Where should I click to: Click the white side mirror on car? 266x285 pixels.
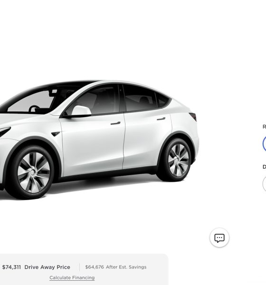pyautogui.click(x=81, y=111)
